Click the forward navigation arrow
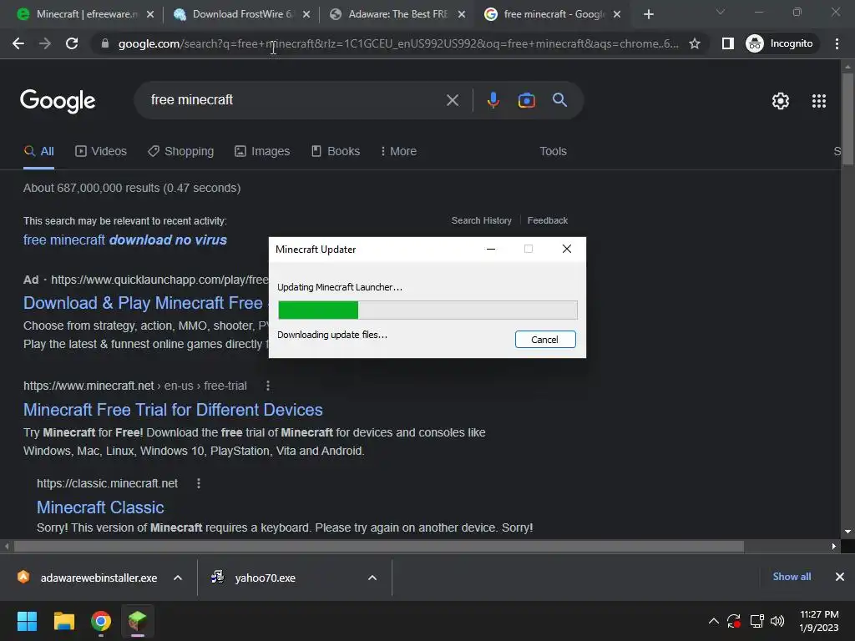855x641 pixels. 45,43
